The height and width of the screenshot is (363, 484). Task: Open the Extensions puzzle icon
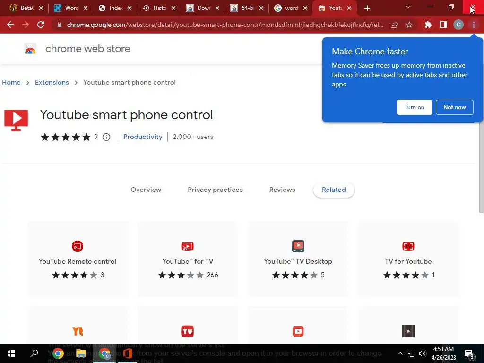(x=428, y=25)
